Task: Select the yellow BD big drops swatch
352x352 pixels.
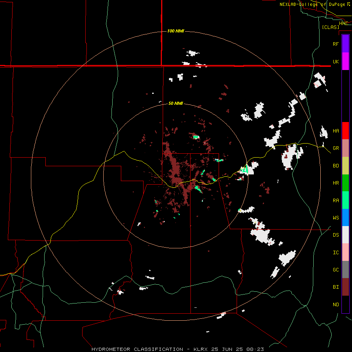Action: tap(345, 165)
